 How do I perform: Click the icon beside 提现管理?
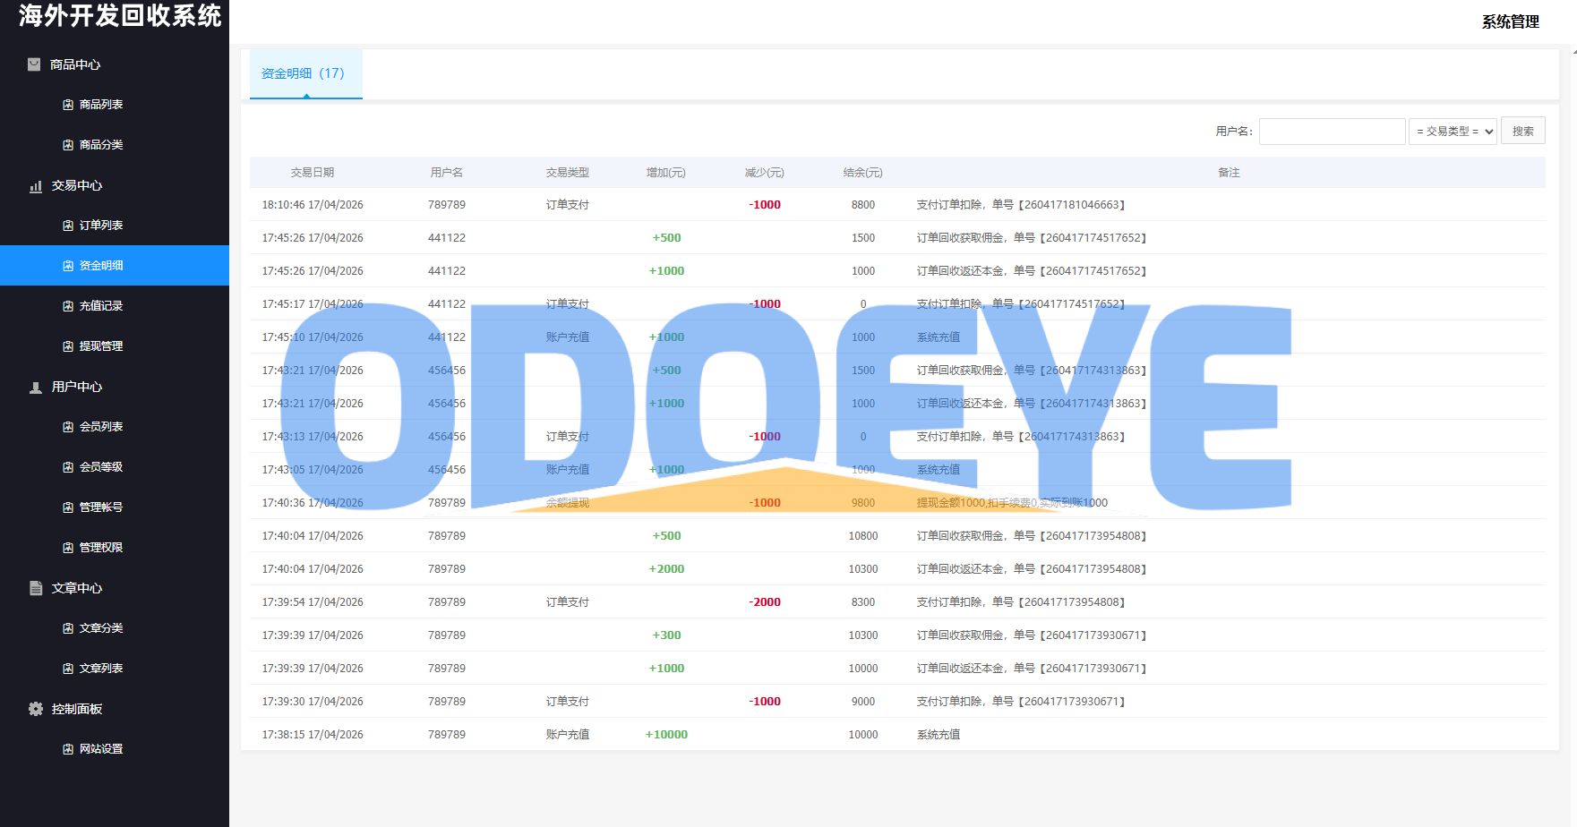click(68, 346)
